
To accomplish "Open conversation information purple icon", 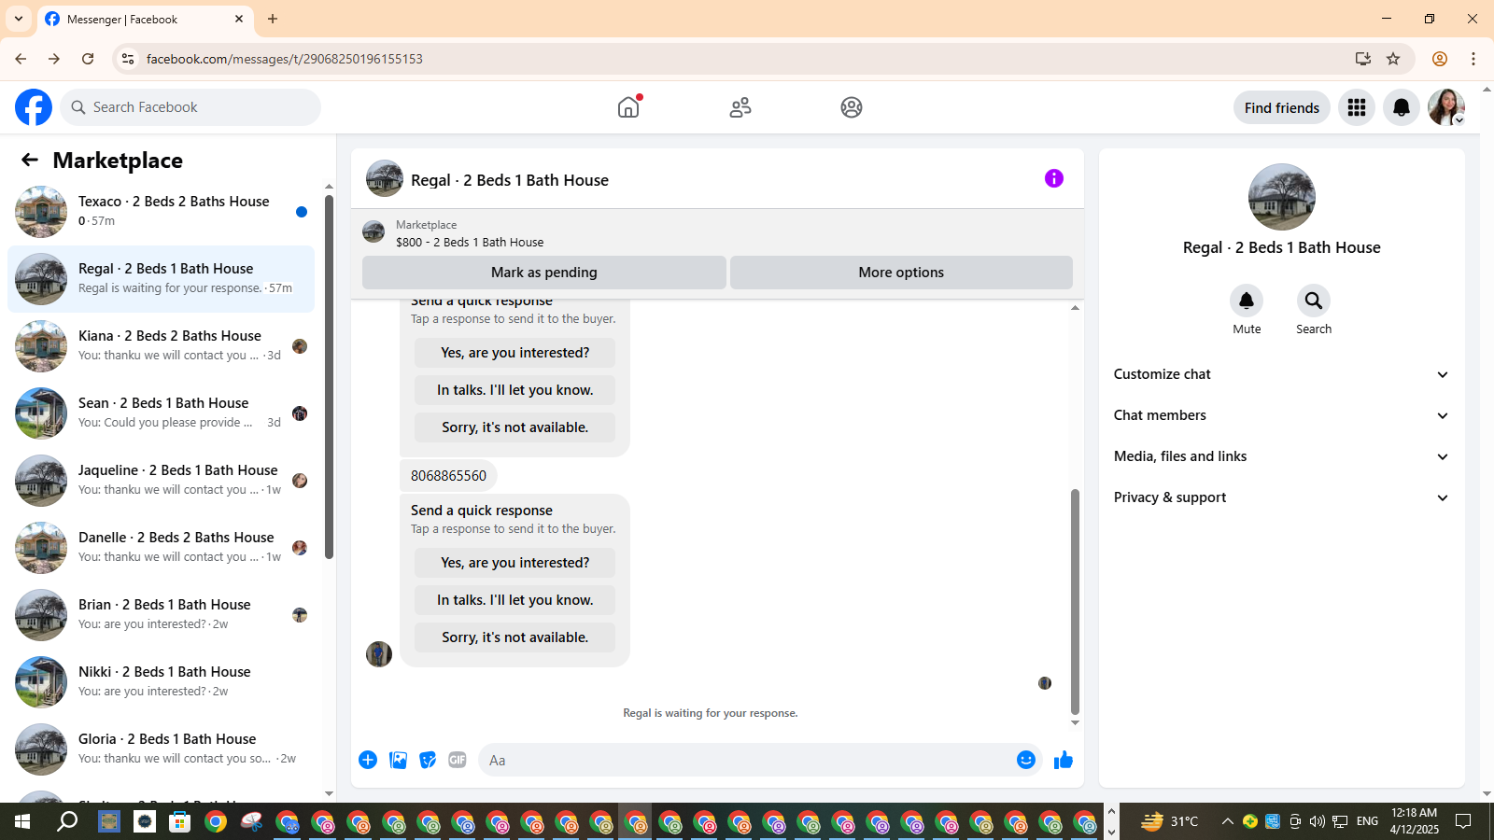I will [x=1054, y=178].
